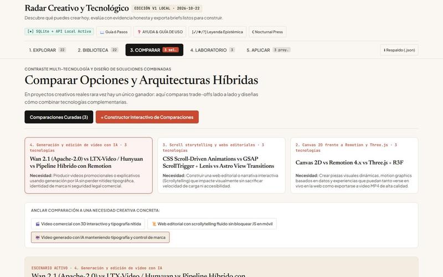Click the '3 proy.' badge on APLICAR
Image resolution: width=443 pixels, height=277 pixels.
pos(281,50)
